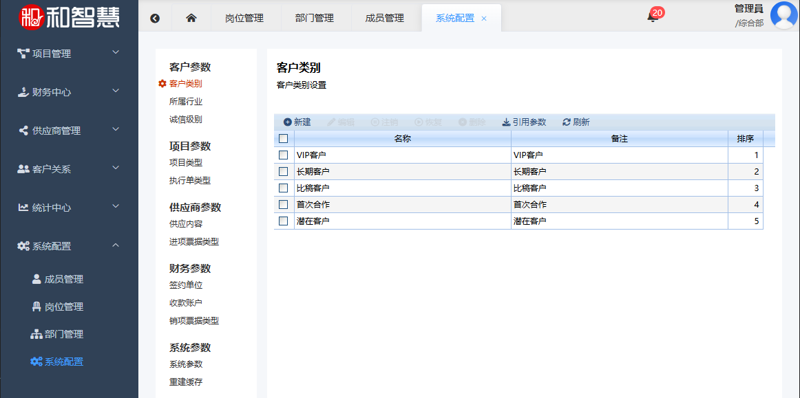Click the 重建缓存 link
This screenshot has height=398, width=800.
click(x=186, y=382)
